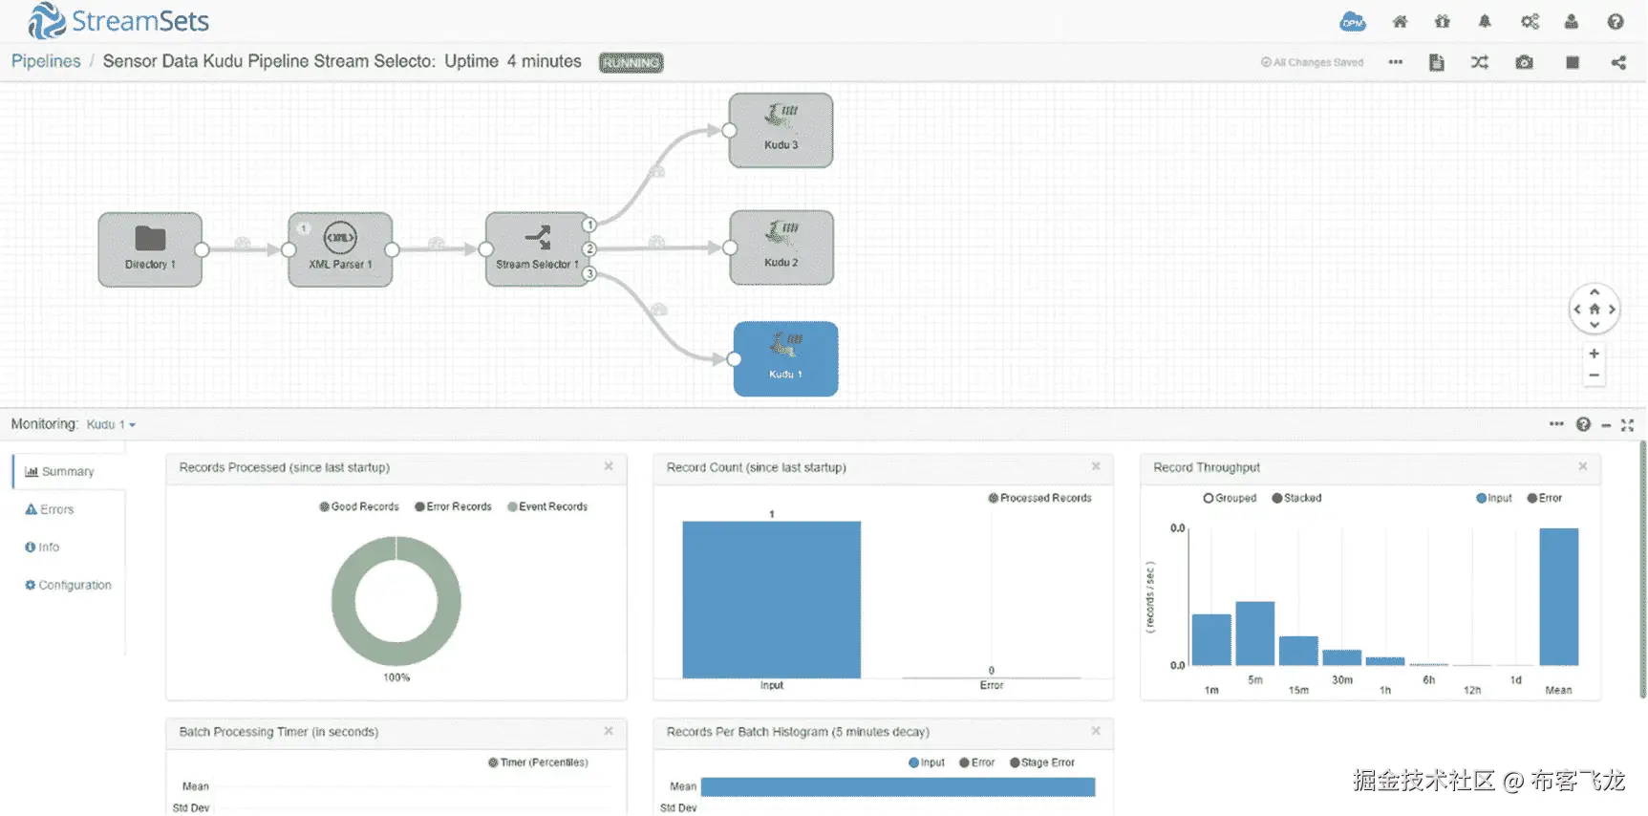Toggle Event Records legend item
1648x816 pixels.
(547, 506)
